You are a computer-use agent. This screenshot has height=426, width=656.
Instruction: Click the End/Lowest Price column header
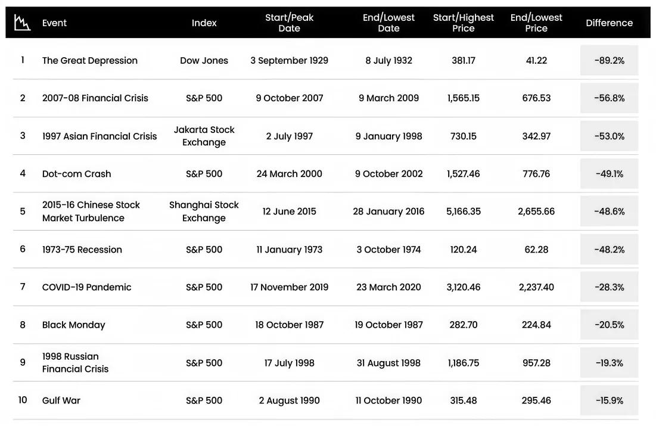(x=536, y=23)
